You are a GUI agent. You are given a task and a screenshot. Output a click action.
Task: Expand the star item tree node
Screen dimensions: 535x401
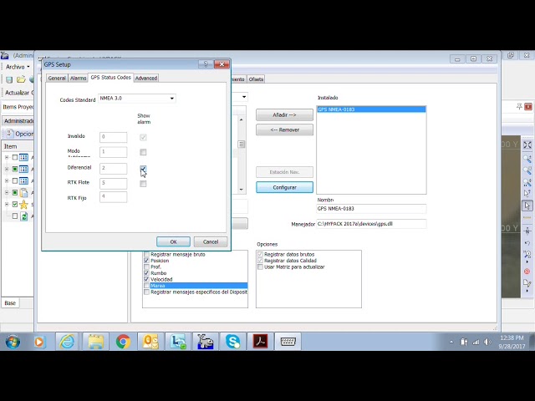point(7,205)
